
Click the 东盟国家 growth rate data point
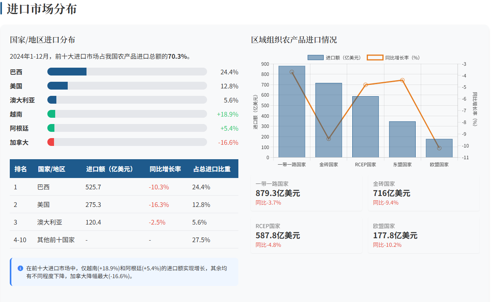click(x=402, y=80)
